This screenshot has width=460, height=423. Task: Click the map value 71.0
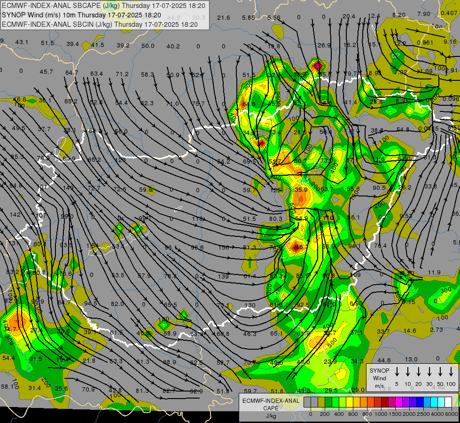coord(172,103)
